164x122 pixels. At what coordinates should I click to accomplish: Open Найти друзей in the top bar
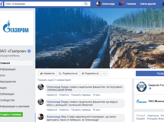pos(148,4)
